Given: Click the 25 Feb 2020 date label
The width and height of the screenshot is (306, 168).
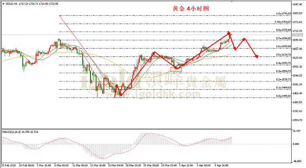Looking at the screenshot, I should click(9, 165).
